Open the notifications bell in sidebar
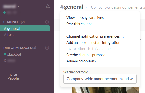The height and width of the screenshot is (93, 145). (x=48, y=6)
